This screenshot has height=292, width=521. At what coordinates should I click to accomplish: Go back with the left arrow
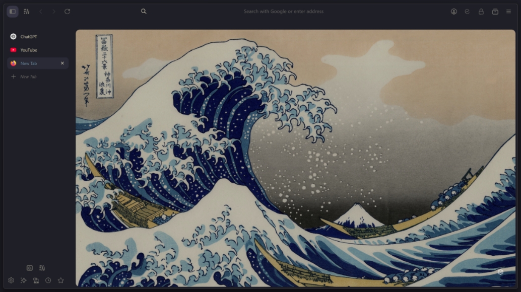pyautogui.click(x=41, y=11)
